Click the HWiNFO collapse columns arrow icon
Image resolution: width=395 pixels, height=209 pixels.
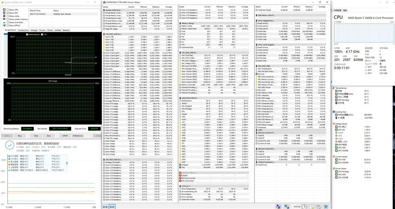[112, 207]
